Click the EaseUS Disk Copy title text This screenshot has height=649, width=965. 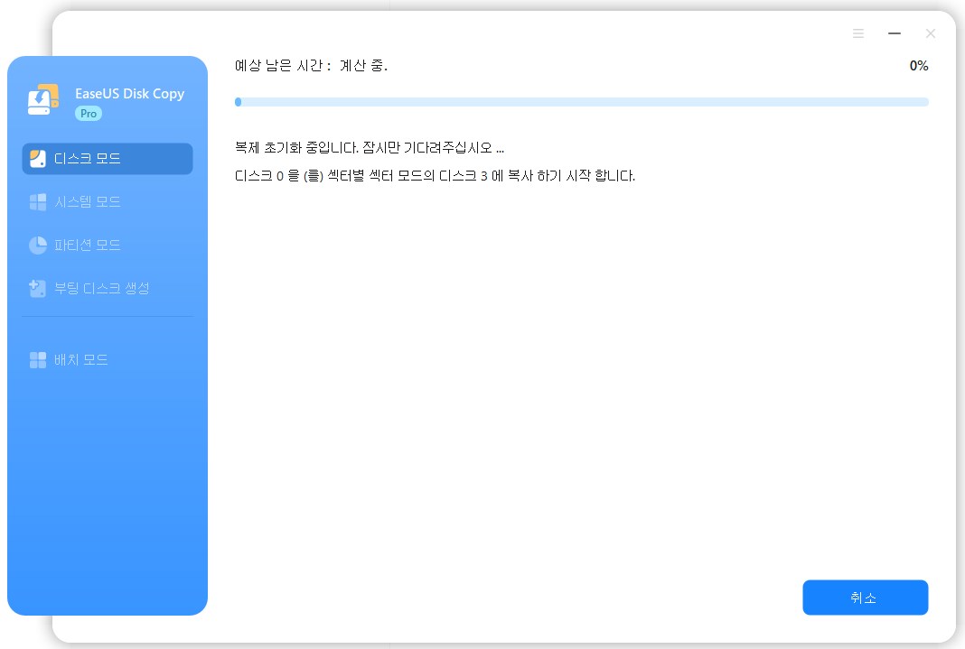coord(130,93)
